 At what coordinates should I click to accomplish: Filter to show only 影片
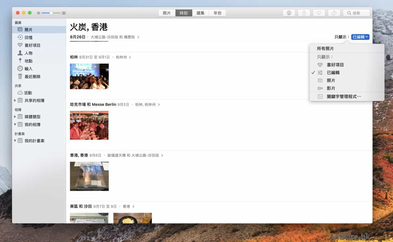pos(331,88)
